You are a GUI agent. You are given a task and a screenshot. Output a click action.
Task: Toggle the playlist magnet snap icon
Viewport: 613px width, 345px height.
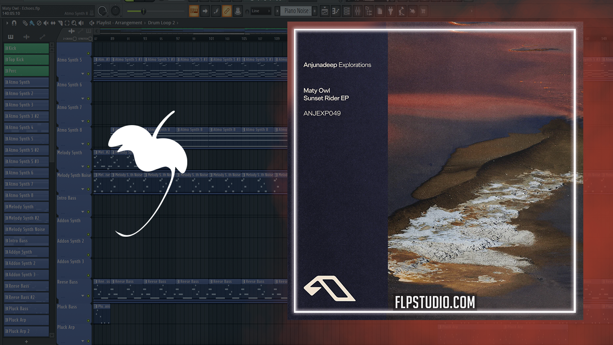point(14,23)
